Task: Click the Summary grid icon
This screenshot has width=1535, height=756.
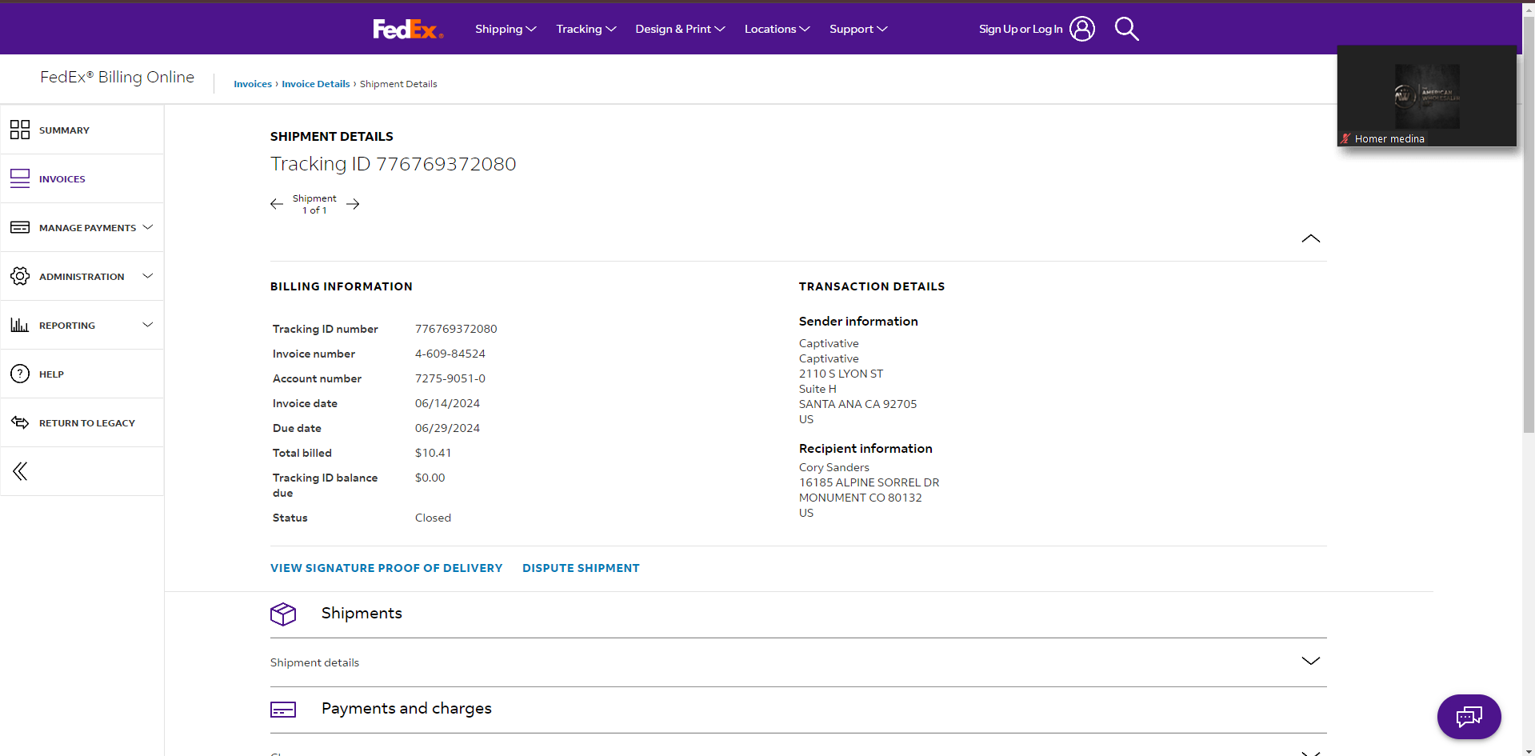Action: [20, 130]
